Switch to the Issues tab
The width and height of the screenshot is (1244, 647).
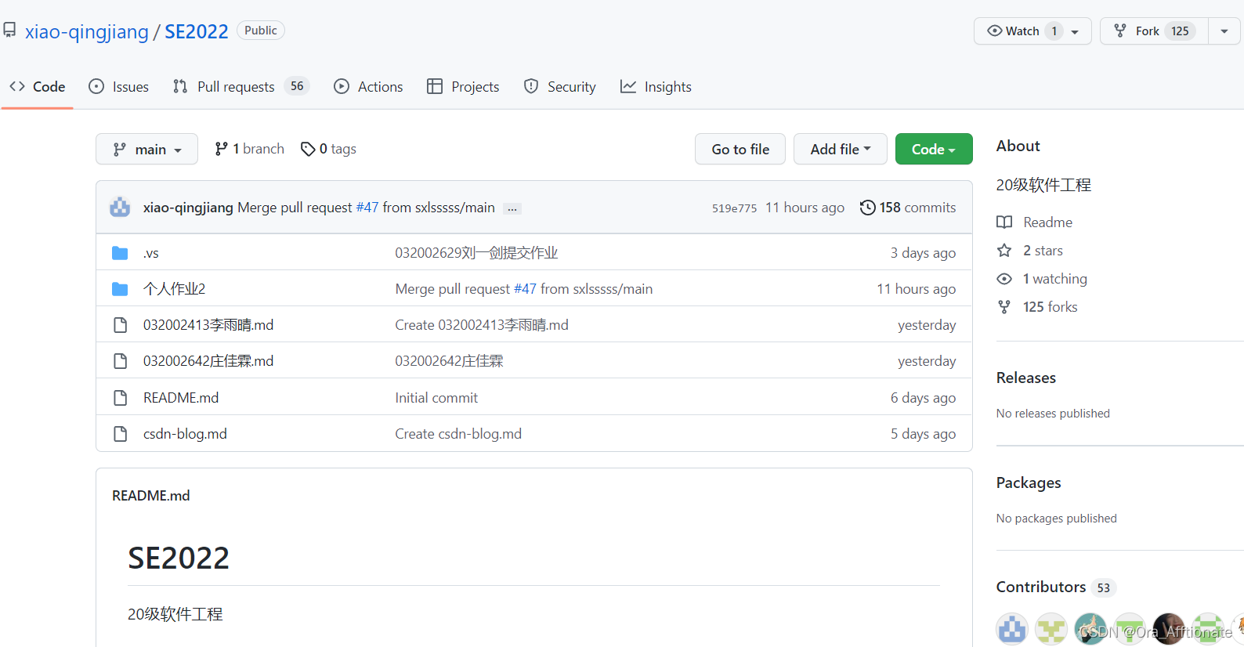[119, 87]
